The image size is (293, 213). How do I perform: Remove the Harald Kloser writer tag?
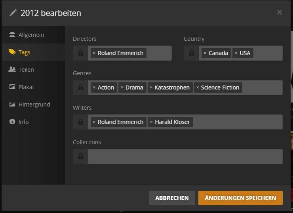[x=151, y=122]
